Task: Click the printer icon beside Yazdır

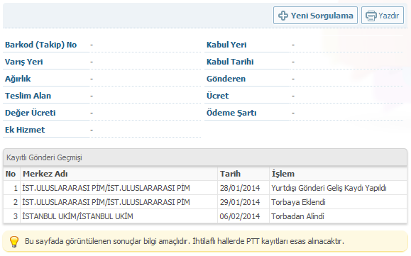Action: pos(371,16)
